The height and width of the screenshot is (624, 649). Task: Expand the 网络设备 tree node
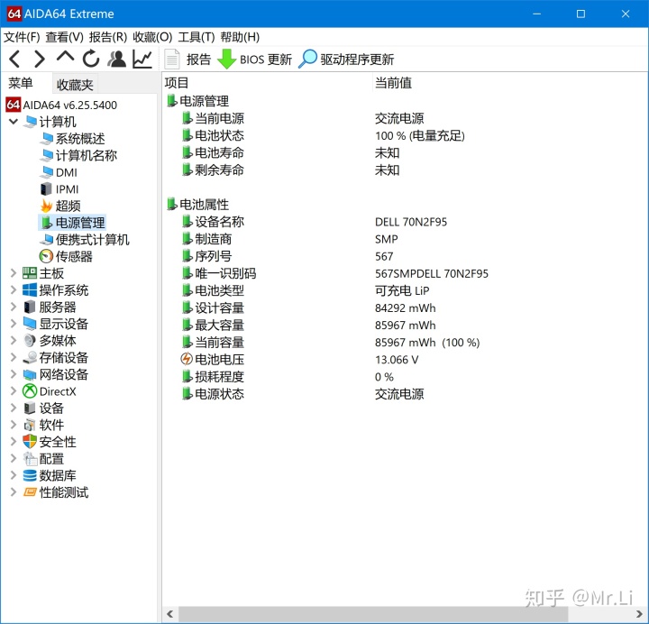14,374
